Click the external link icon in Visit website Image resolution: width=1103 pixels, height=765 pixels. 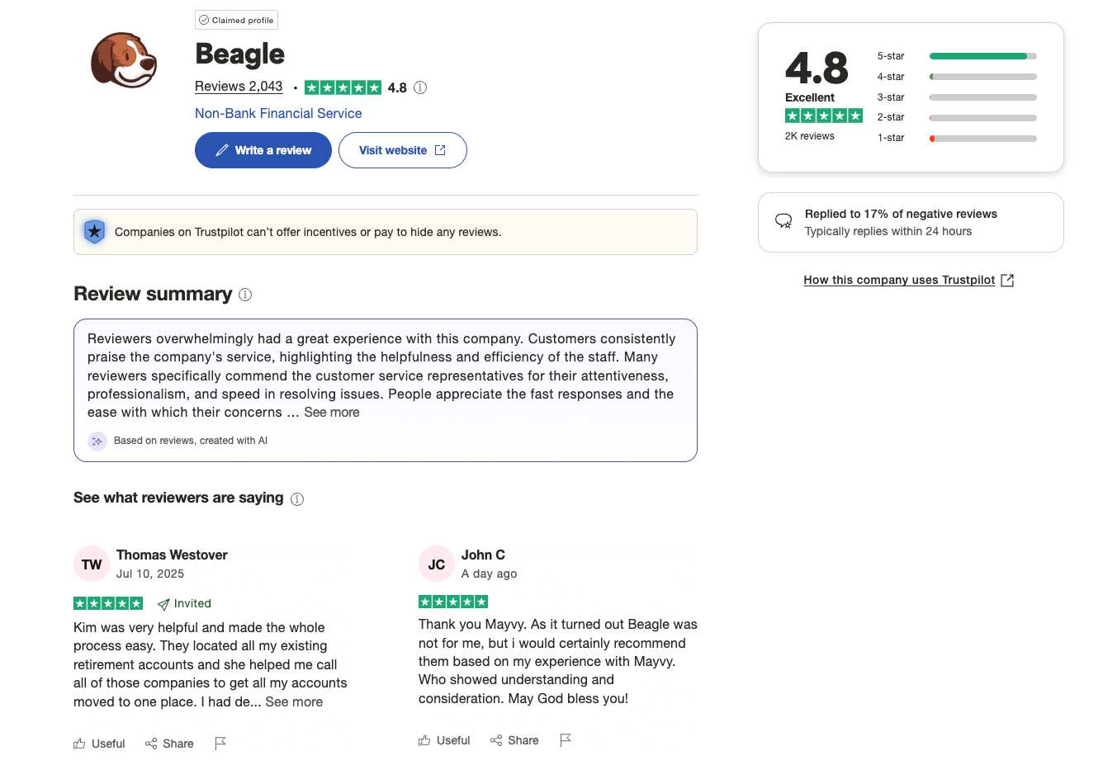pos(440,150)
